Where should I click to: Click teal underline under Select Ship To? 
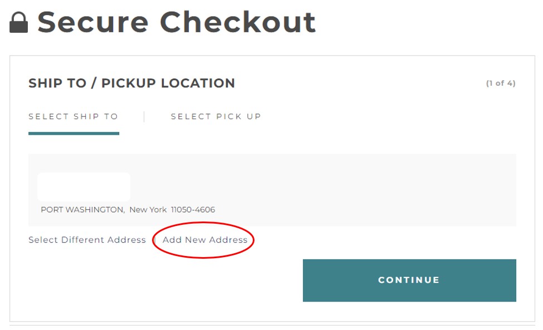click(74, 134)
